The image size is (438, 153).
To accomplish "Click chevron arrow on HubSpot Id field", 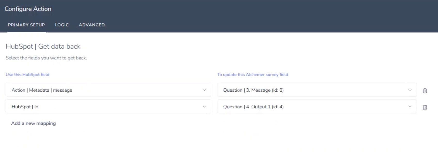I will click(204, 107).
